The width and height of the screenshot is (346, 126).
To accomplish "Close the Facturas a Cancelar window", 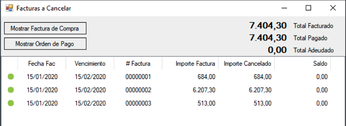I will [333, 8].
